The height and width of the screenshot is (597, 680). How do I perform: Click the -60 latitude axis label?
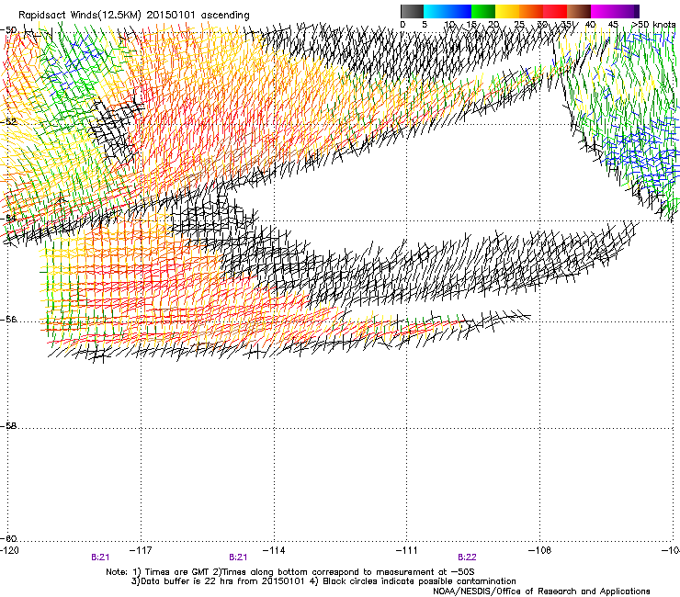(x=8, y=539)
